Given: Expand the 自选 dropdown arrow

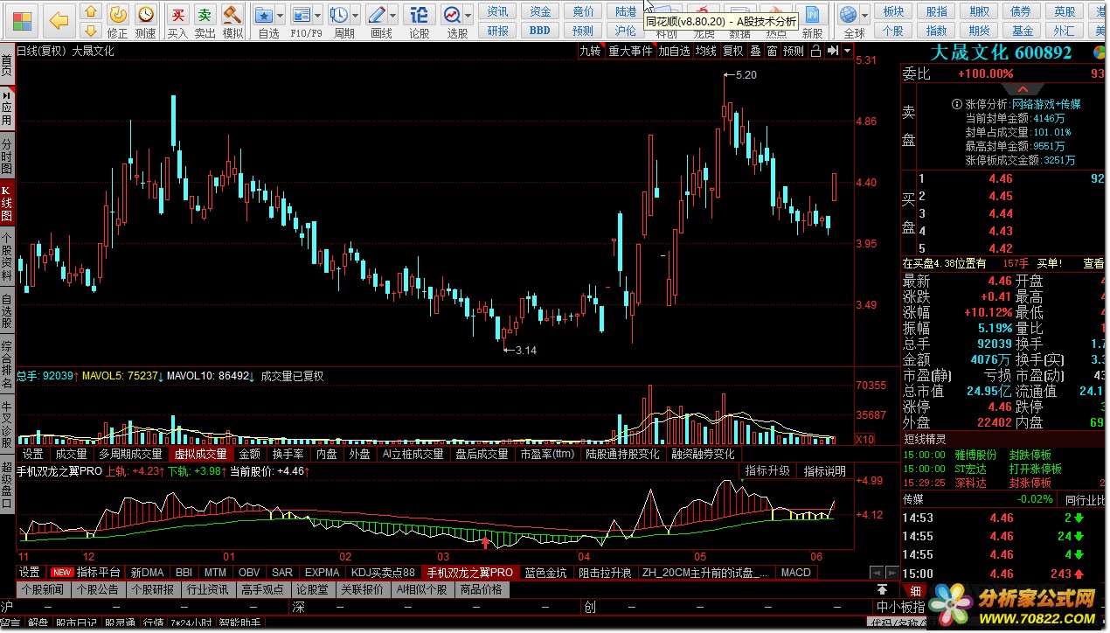Looking at the screenshot, I should point(281,15).
